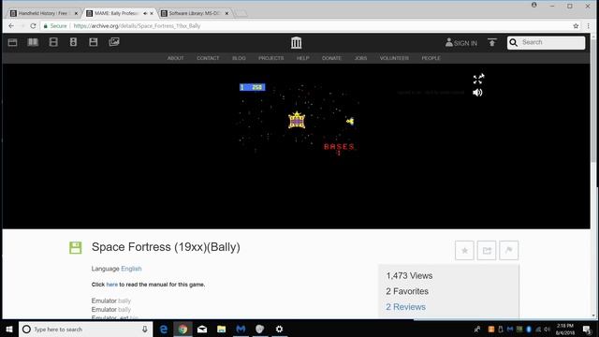Open the VOLUNTEER menu item

click(394, 58)
